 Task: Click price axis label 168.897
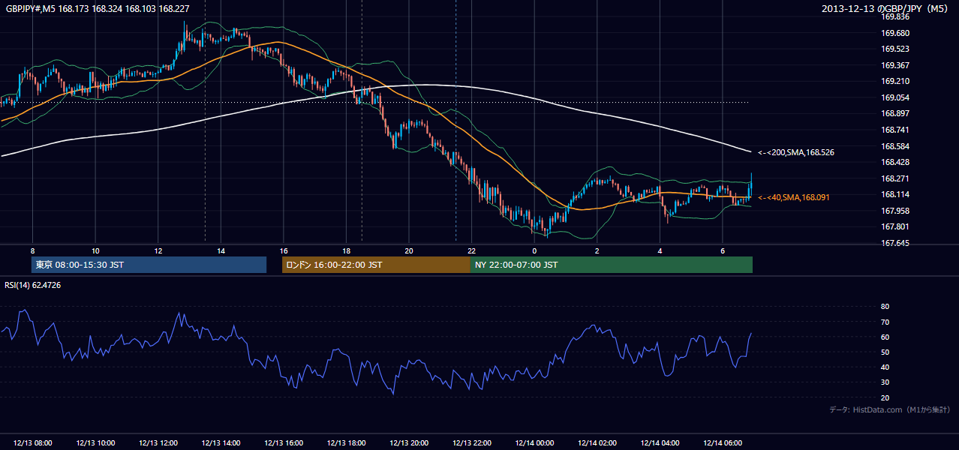point(895,113)
